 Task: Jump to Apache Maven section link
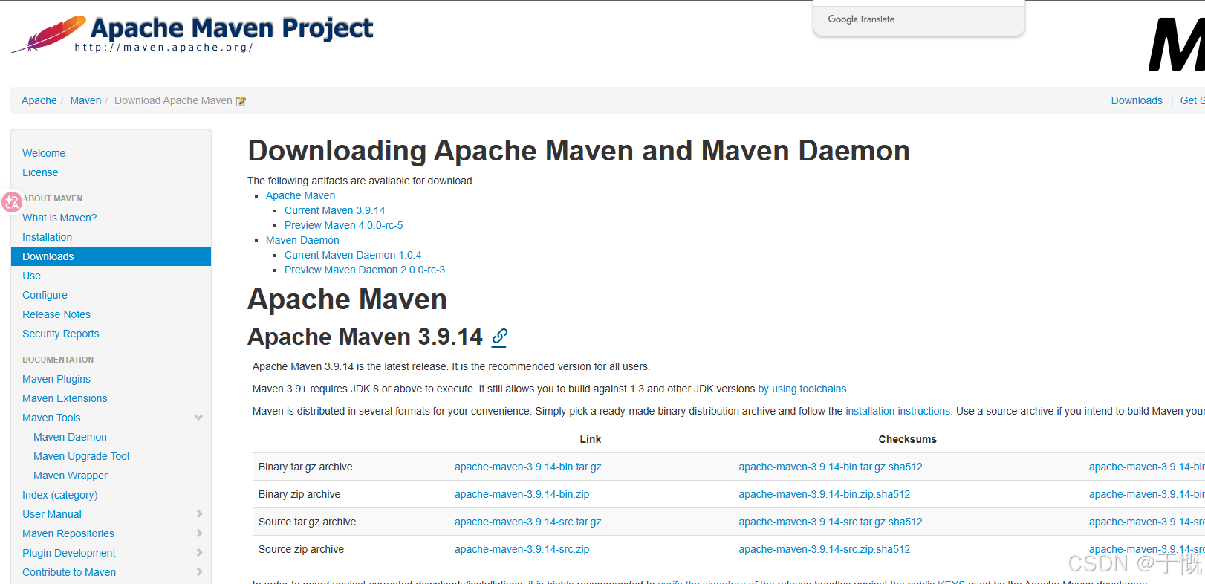[300, 195]
